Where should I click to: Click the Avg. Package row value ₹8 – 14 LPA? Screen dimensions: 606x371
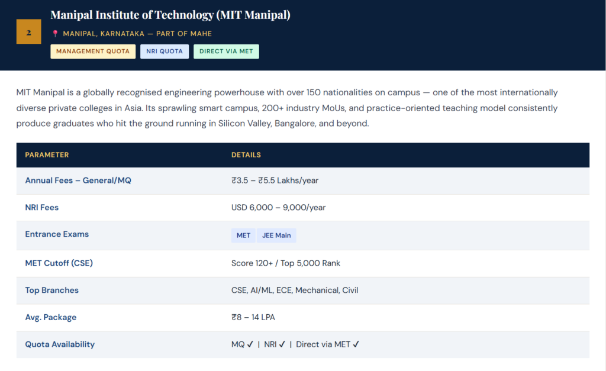coord(254,317)
